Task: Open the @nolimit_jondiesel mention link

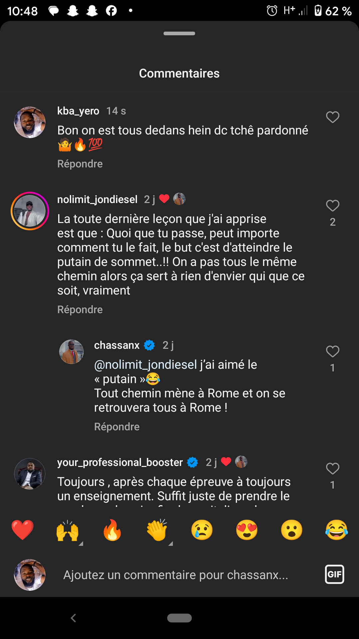Action: pos(146,365)
